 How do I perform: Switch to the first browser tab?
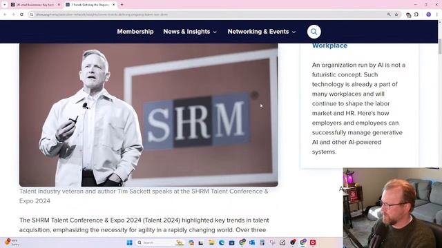[35, 5]
